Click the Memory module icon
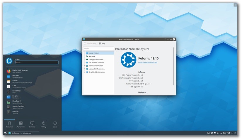 click(x=87, y=56)
